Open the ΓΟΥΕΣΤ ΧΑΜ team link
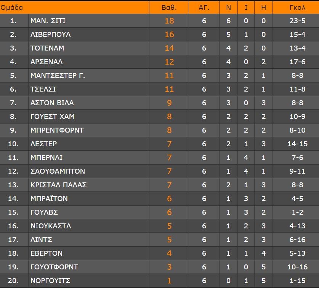 [x=52, y=117]
